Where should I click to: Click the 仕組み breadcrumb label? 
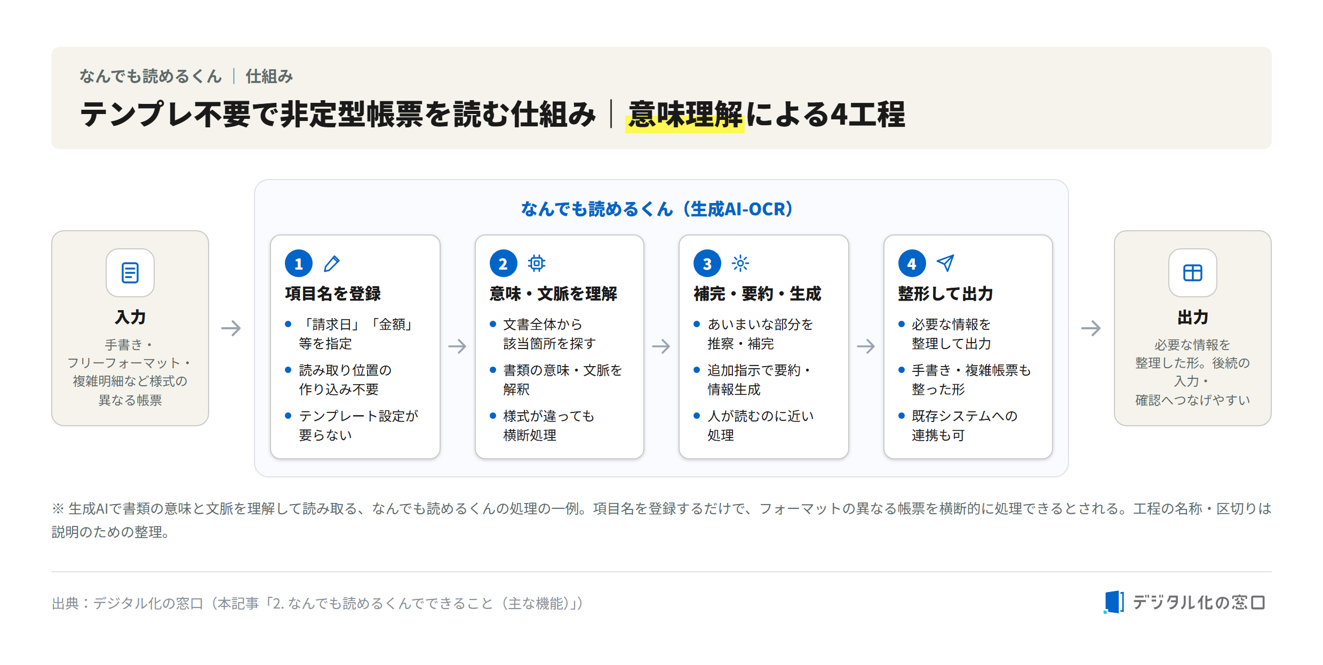269,76
